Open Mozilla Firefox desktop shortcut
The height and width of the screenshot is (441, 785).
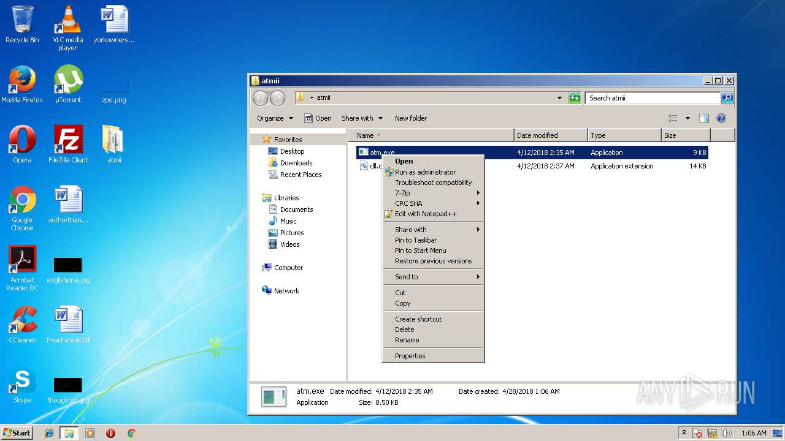(x=22, y=85)
